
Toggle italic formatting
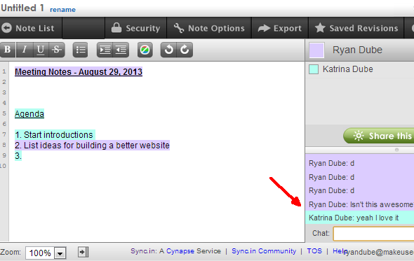[x=25, y=50]
